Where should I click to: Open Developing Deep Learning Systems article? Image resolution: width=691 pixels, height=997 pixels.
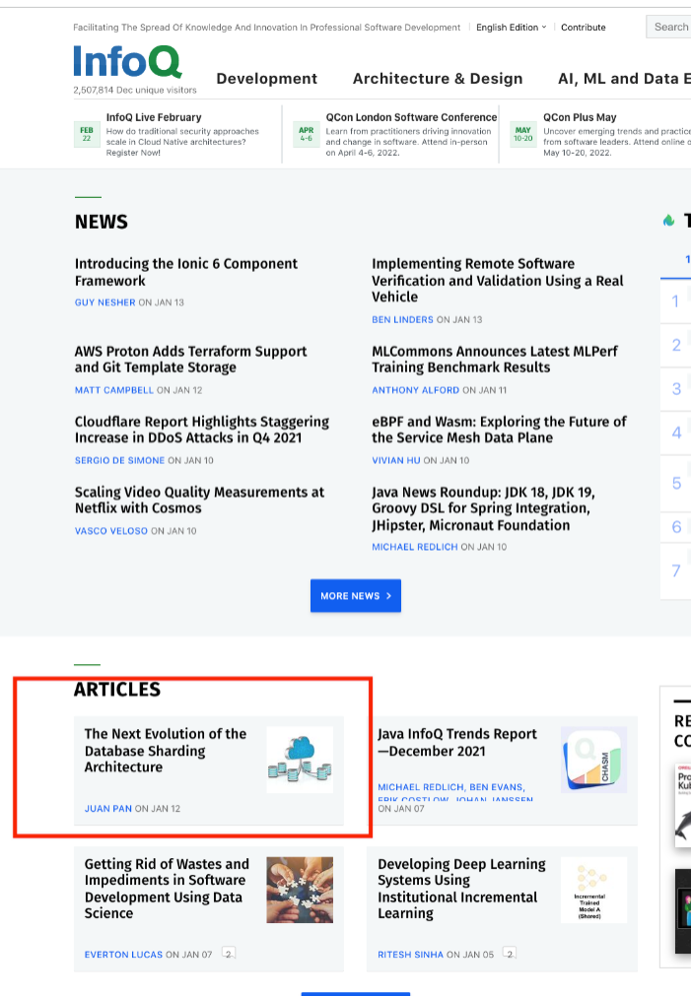pos(461,889)
